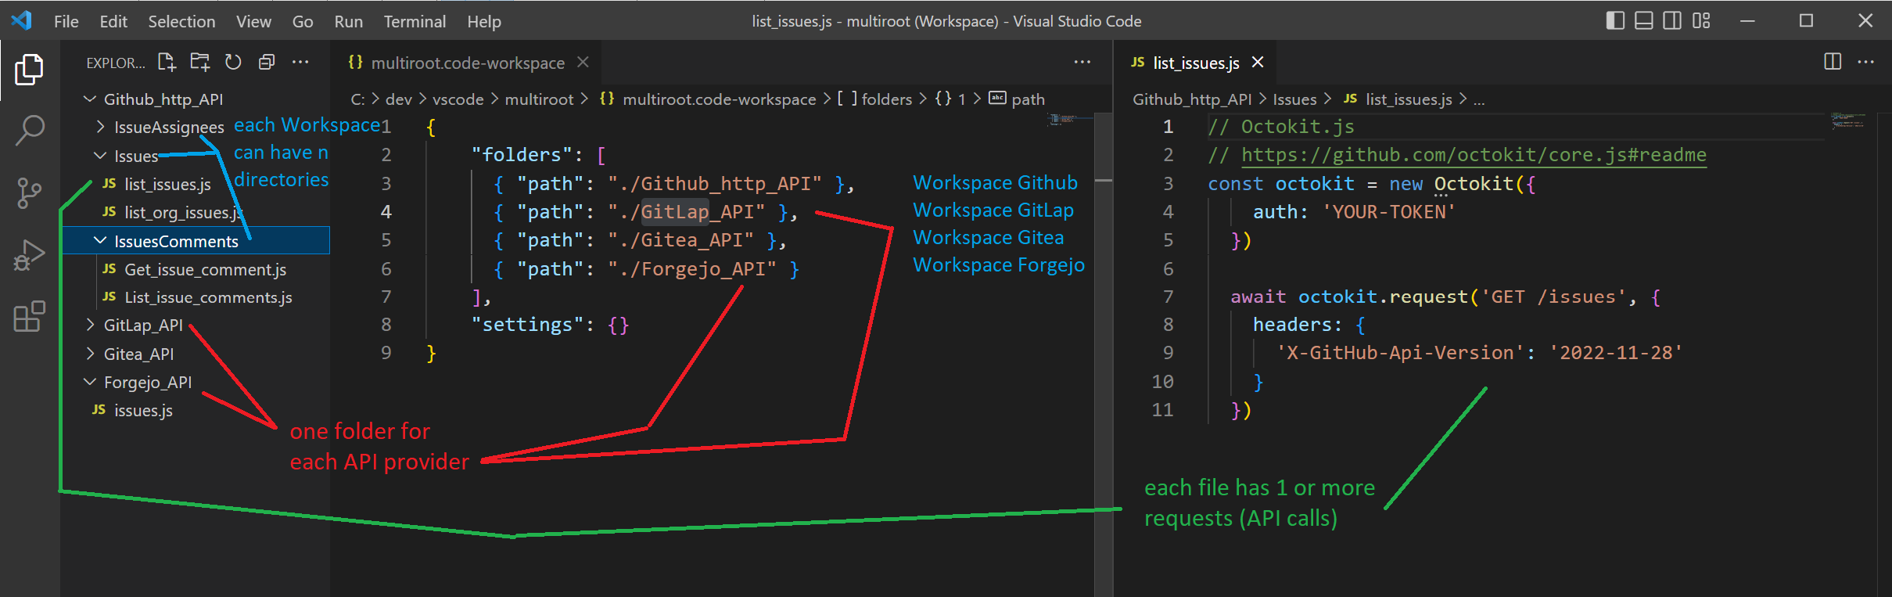Open the Edit menu
The image size is (1892, 597).
tap(113, 21)
